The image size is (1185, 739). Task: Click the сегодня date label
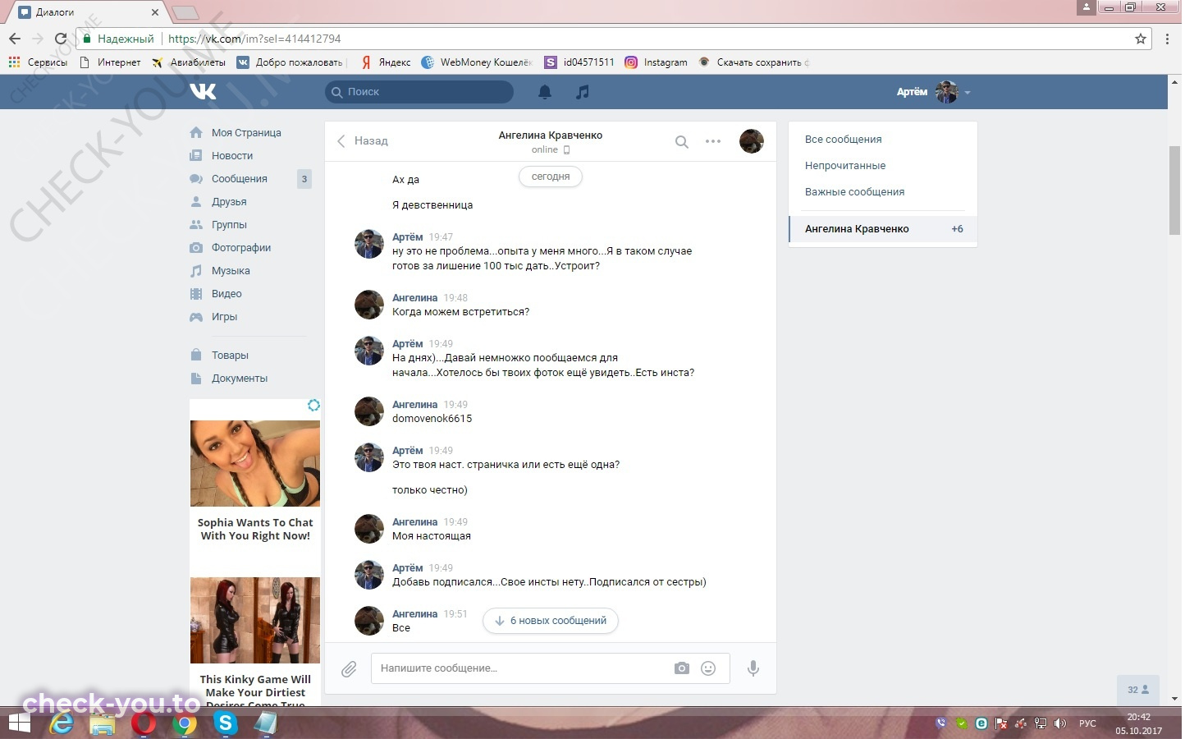coord(551,177)
